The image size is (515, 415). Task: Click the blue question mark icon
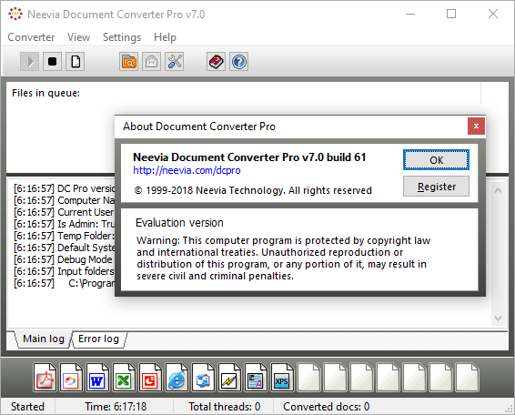(x=238, y=62)
